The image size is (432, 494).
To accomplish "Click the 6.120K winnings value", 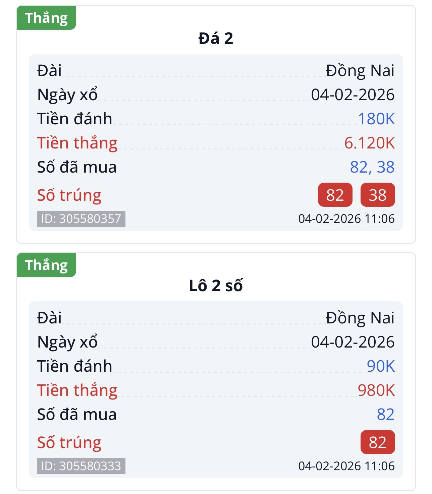I will [369, 143].
